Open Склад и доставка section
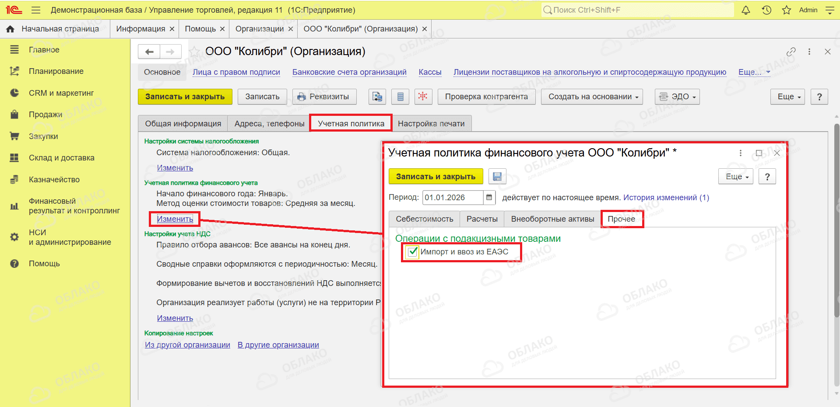 (65, 158)
